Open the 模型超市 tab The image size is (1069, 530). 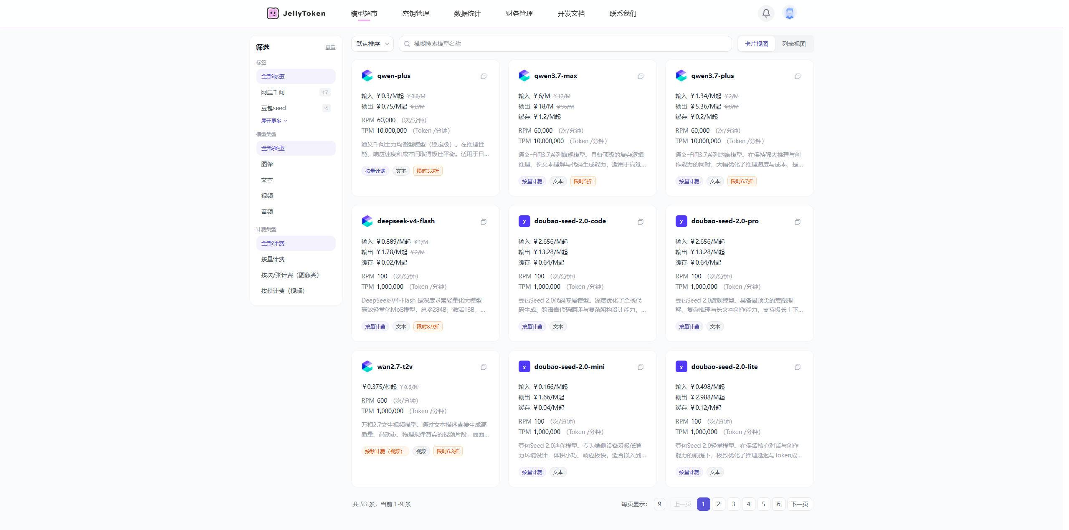364,13
